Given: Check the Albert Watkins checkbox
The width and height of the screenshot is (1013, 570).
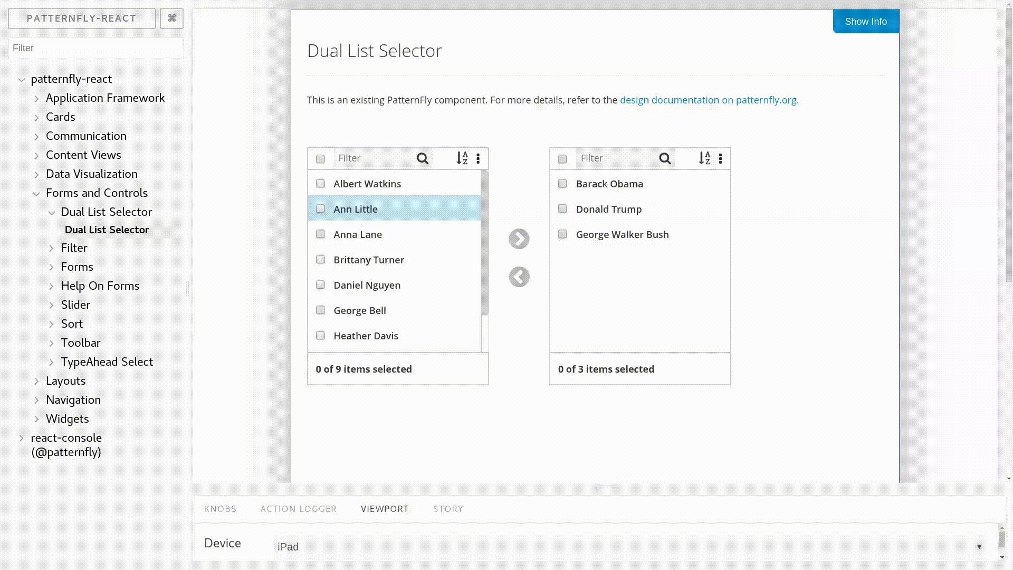Looking at the screenshot, I should pos(320,184).
